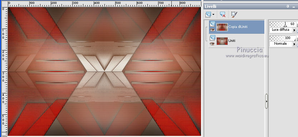Click the raster layer type icon of Uniti
This screenshot has width=298, height=137.
pyautogui.click(x=212, y=38)
